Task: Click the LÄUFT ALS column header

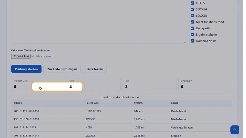Action: [92, 103]
